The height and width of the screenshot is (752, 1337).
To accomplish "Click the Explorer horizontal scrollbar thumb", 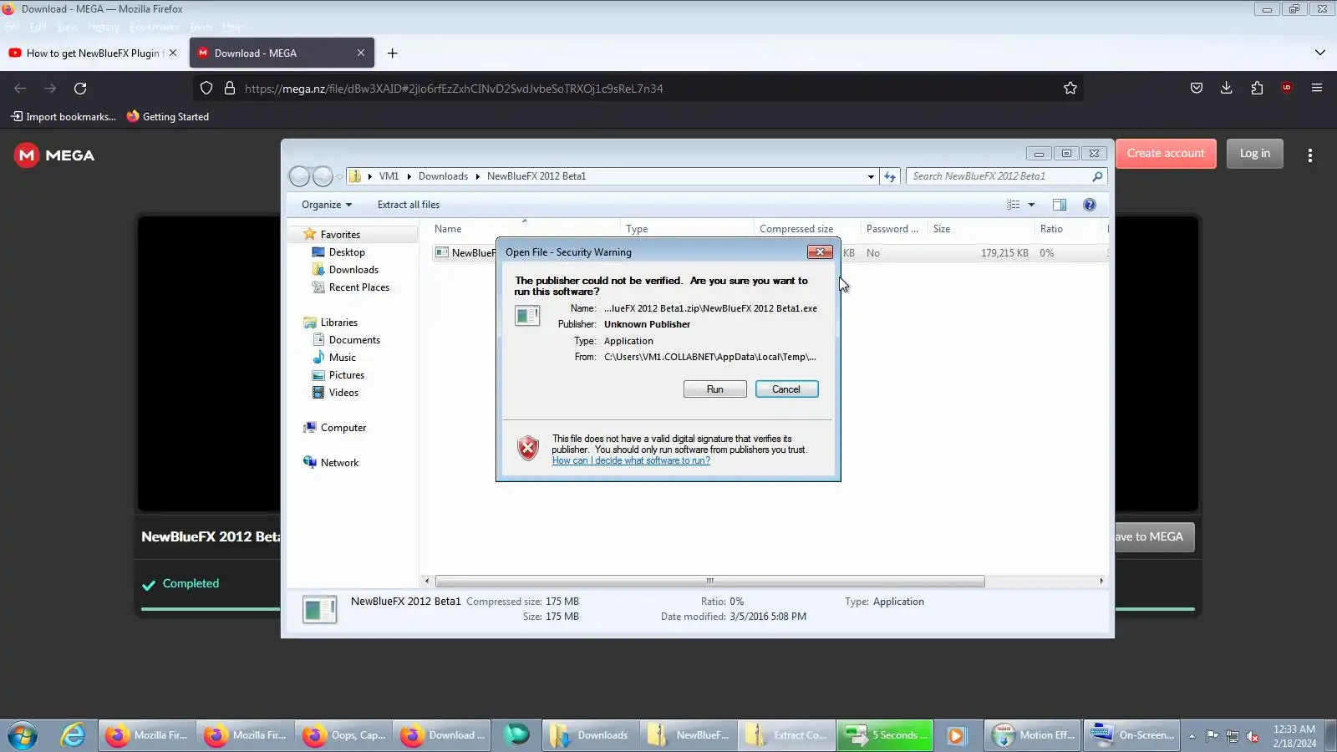I will click(x=709, y=581).
